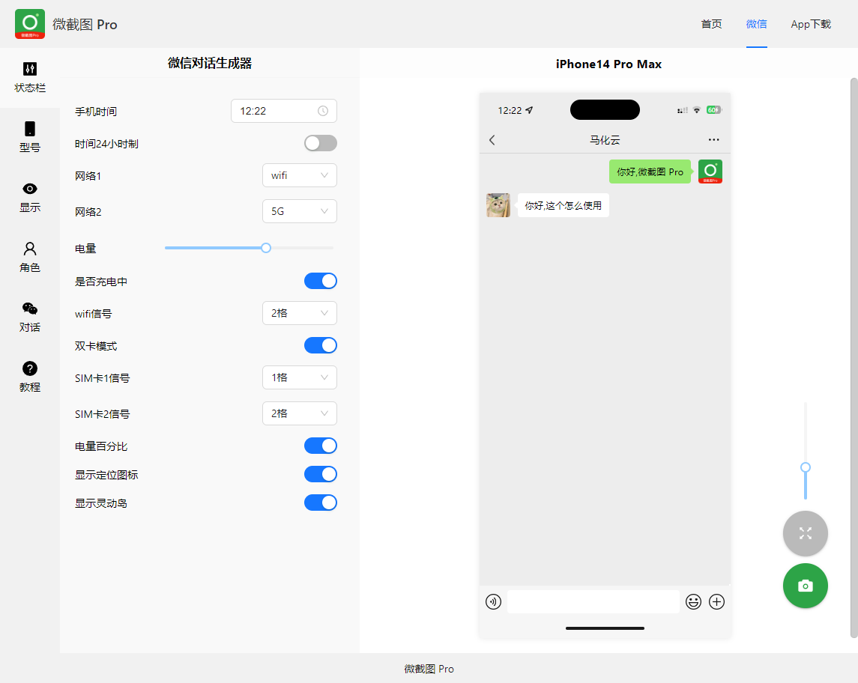The height and width of the screenshot is (683, 858).
Task: Click the green camera screenshot button
Action: tap(805, 586)
